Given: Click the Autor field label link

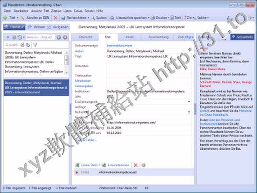Looking at the screenshot, I should [x=79, y=51].
